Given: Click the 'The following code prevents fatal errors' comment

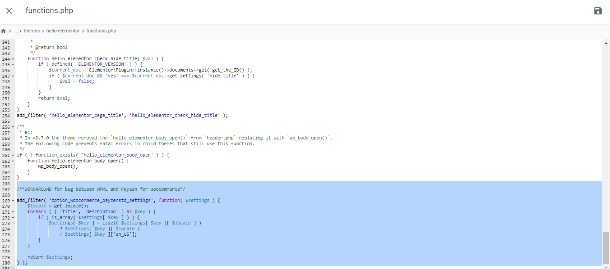Looking at the screenshot, I should pos(137,144).
